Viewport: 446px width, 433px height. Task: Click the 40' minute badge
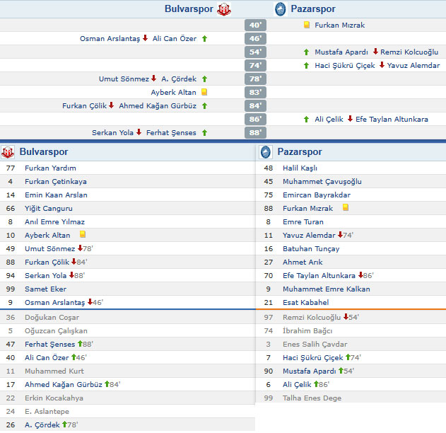(x=255, y=25)
